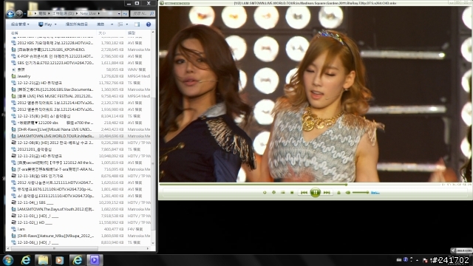Click the magnifier search icon in Explorer

[x=152, y=13]
